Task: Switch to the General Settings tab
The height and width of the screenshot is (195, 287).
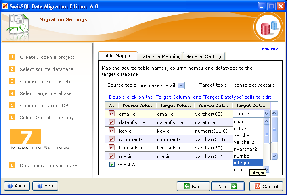Action: [204, 56]
